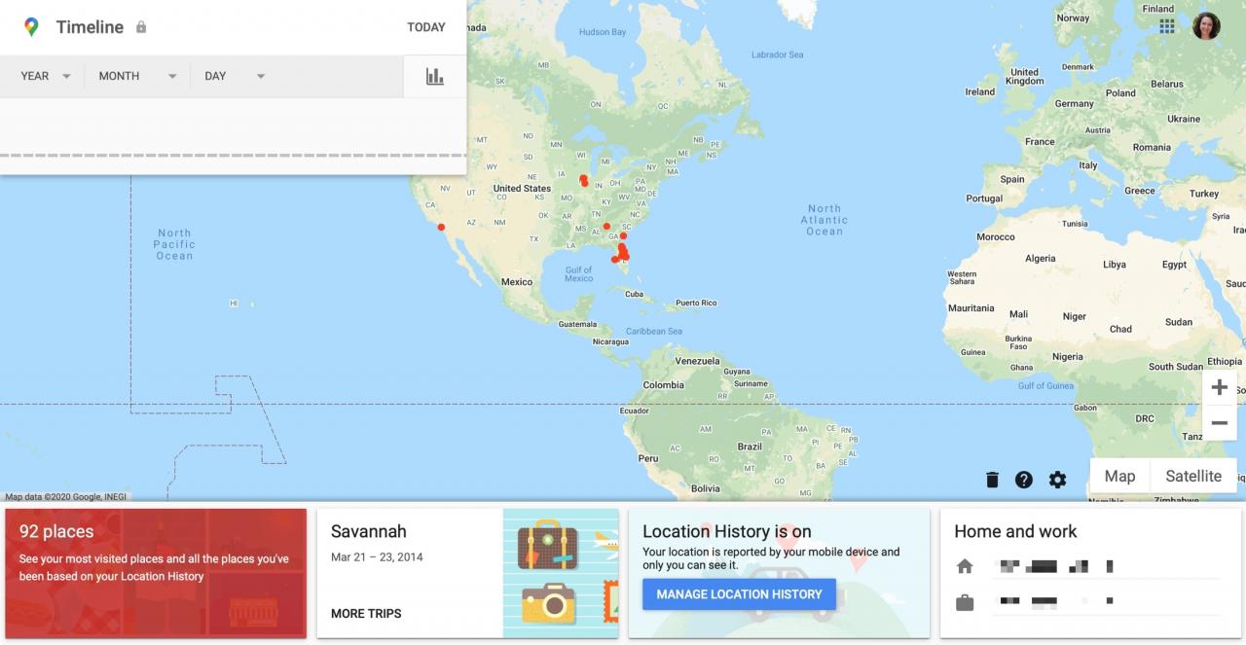Click the red location dot near Tennessee
Screen dimensions: 1246x645
[x=606, y=226]
